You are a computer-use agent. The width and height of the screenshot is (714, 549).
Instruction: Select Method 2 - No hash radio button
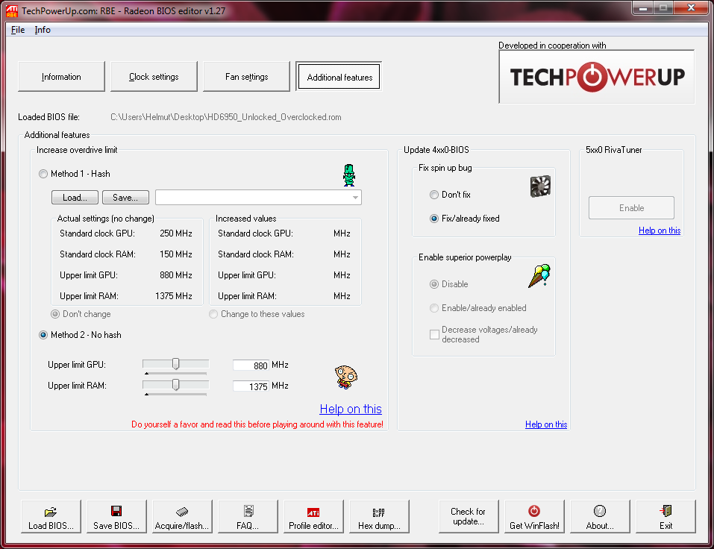pos(43,335)
